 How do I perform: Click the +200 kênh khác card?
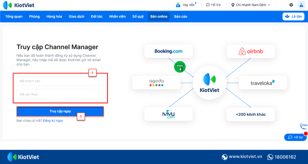pos(251,114)
